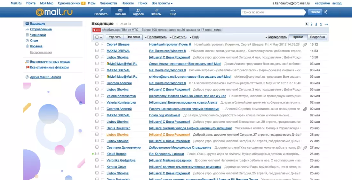Flag the message from Сергей Швецов
The width and height of the screenshot is (352, 180).
coord(102,44)
